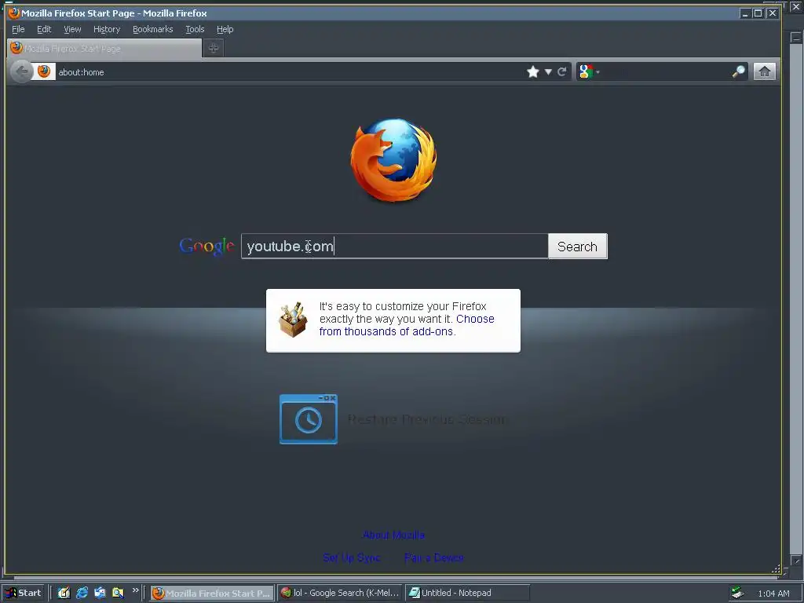Screen dimensions: 804x603
Task: Open the History menu
Action: click(107, 29)
